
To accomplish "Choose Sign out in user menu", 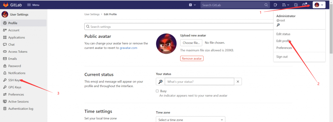I will pyautogui.click(x=282, y=57).
